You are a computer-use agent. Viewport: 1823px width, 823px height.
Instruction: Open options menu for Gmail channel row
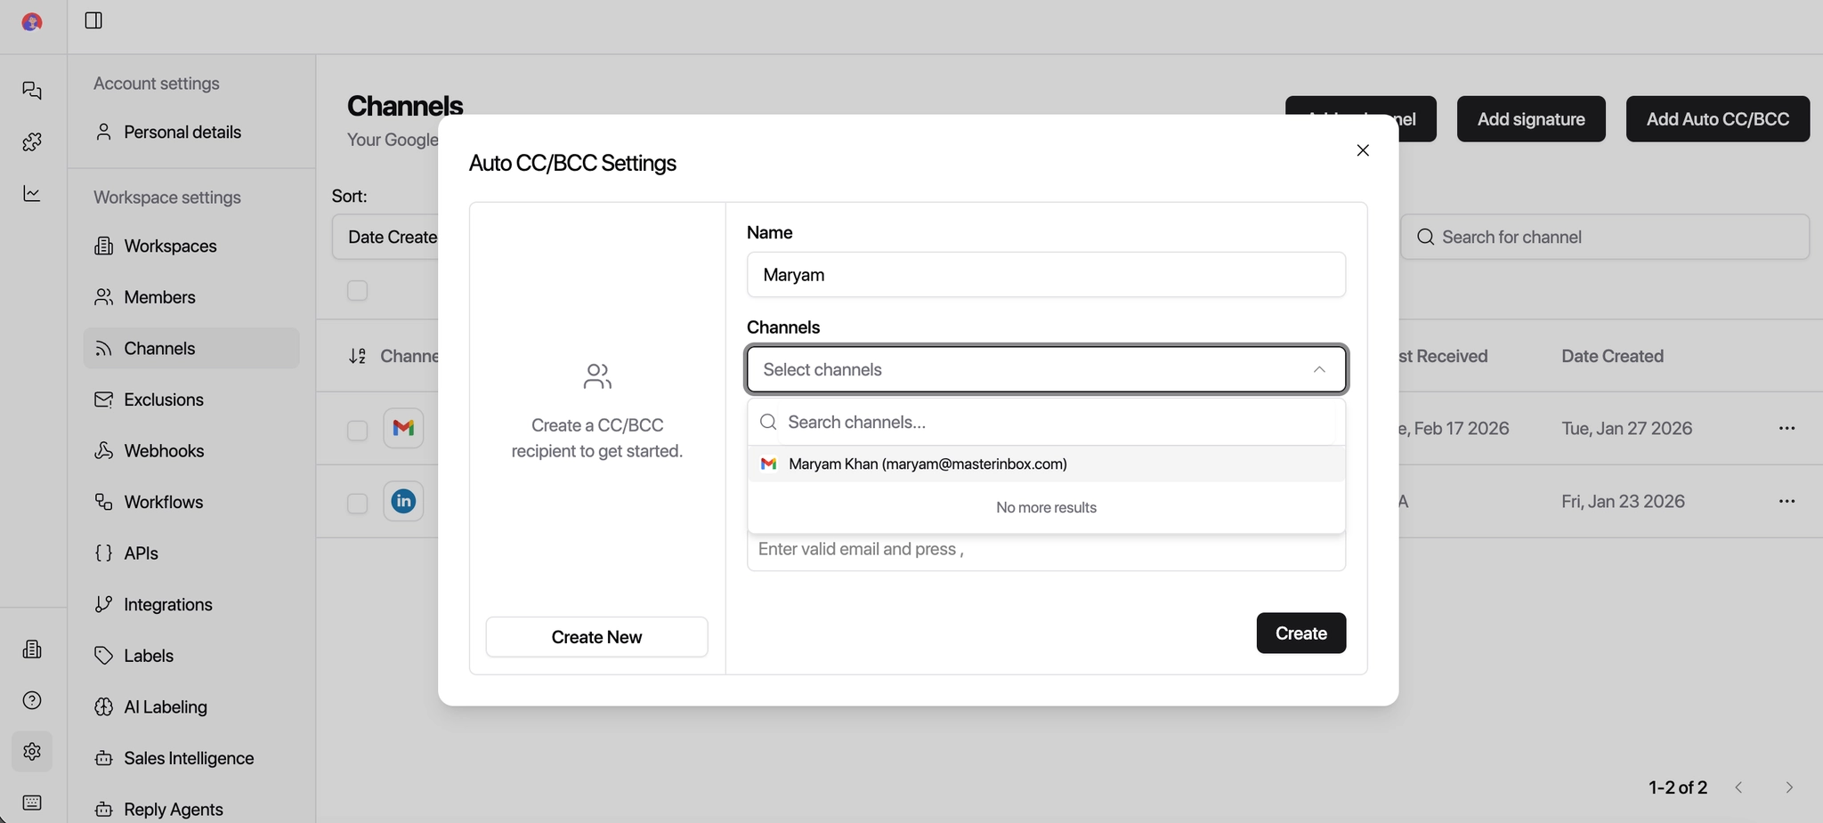point(1787,429)
